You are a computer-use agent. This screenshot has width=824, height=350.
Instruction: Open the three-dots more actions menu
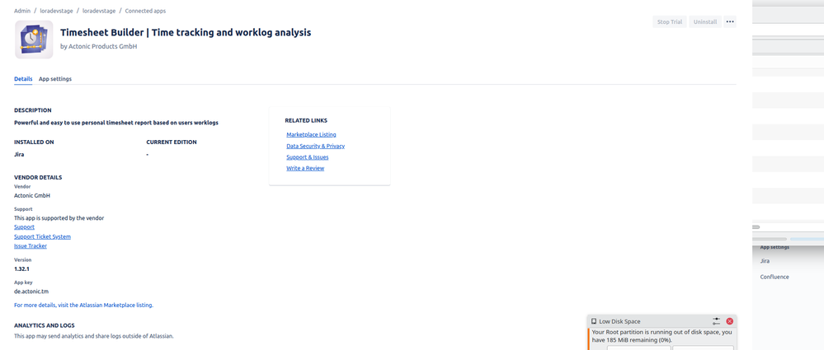(x=729, y=21)
